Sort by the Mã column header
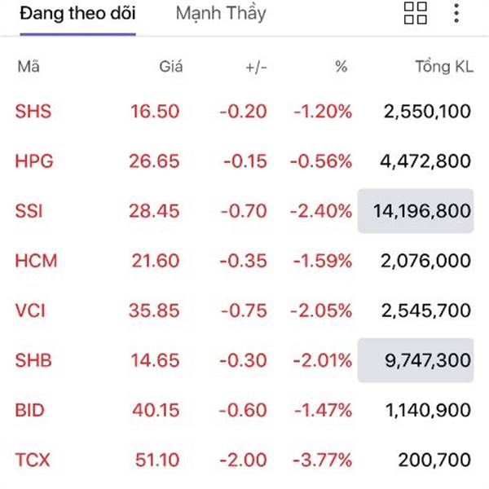Viewport: 489px width, 489px height. coord(28,67)
